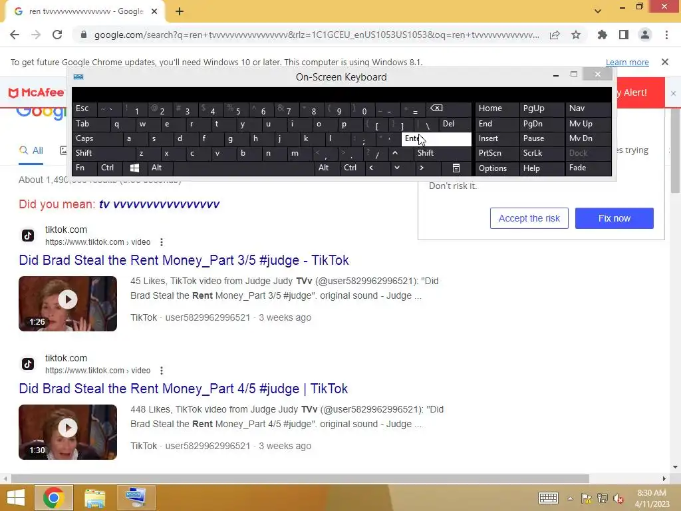Screen dimensions: 681x511
Task: Click the vertical page scrollbar thumb
Action: coord(675,150)
